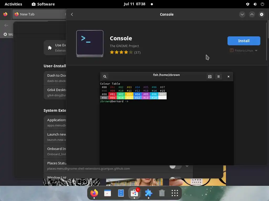Click the shield tray icon
This screenshot has height=201, width=269.
pos(247,4)
